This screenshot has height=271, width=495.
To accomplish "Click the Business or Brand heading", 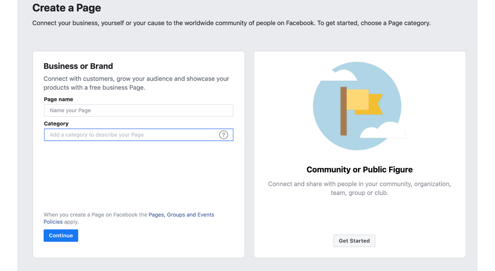I will click(78, 66).
